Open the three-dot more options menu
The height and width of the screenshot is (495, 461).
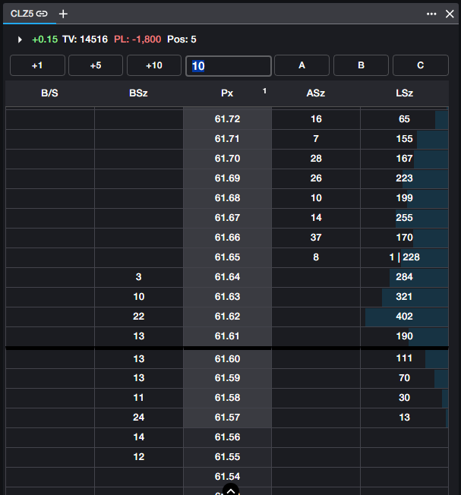tap(431, 14)
